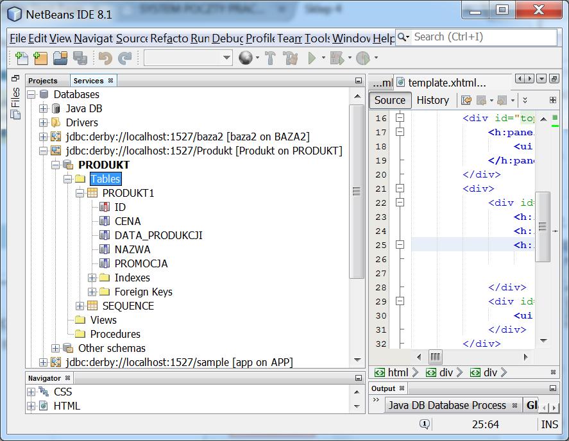This screenshot has height=441, width=569.
Task: Click the Clean and Build icon
Action: pos(291,58)
